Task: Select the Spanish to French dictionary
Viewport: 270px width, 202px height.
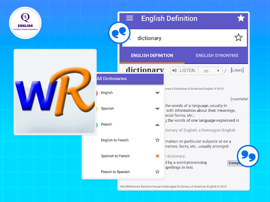Action: pyautogui.click(x=115, y=156)
